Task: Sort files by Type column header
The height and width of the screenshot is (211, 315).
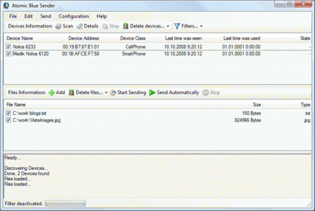Action: coord(288,105)
